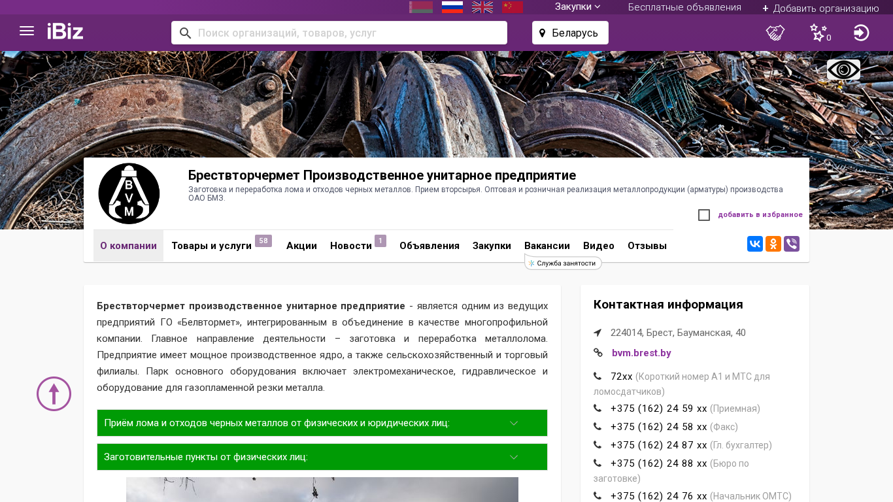Open favorites stars icon

(x=818, y=33)
